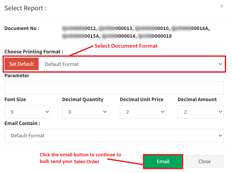This screenshot has width=232, height=173.
Task: Click the "Decimal Unit Price" label
Action: click(142, 99)
